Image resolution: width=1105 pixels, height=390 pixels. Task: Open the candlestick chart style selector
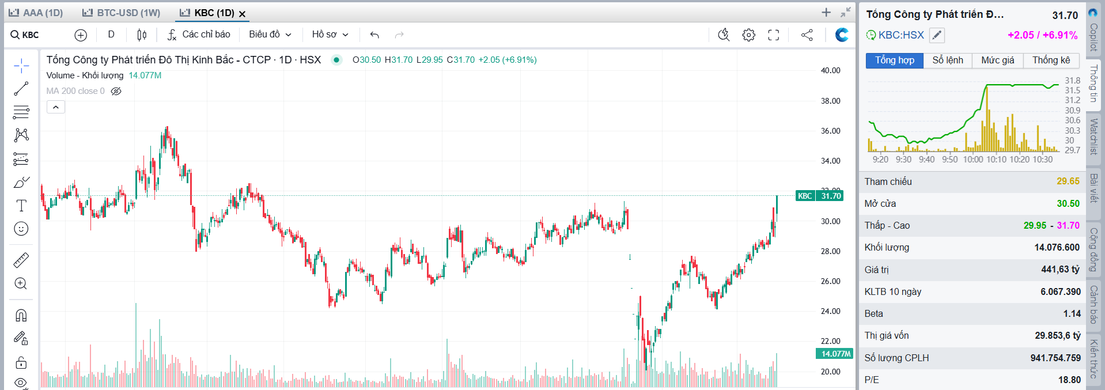pyautogui.click(x=142, y=35)
